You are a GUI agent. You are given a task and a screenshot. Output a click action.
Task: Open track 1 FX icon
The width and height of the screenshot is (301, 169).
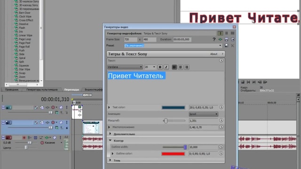click(48, 108)
